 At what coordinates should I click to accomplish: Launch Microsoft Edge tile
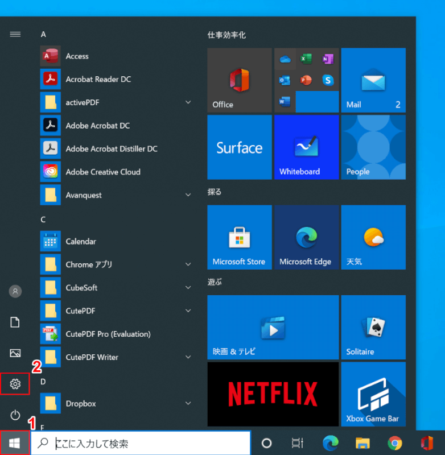tap(307, 237)
